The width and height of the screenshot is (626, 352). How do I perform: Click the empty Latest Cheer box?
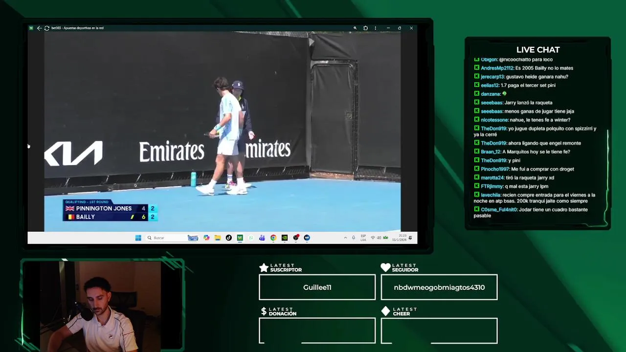tap(439, 330)
